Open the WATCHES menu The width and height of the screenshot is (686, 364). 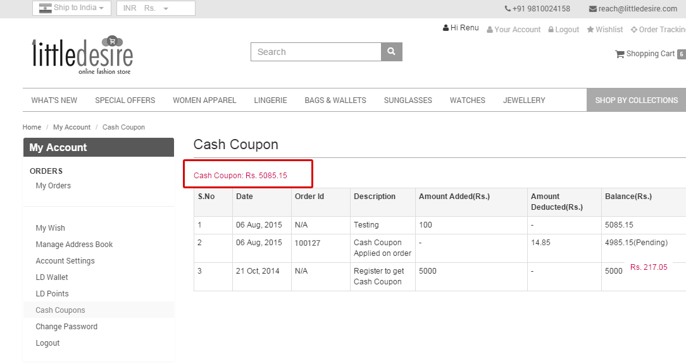pos(468,100)
